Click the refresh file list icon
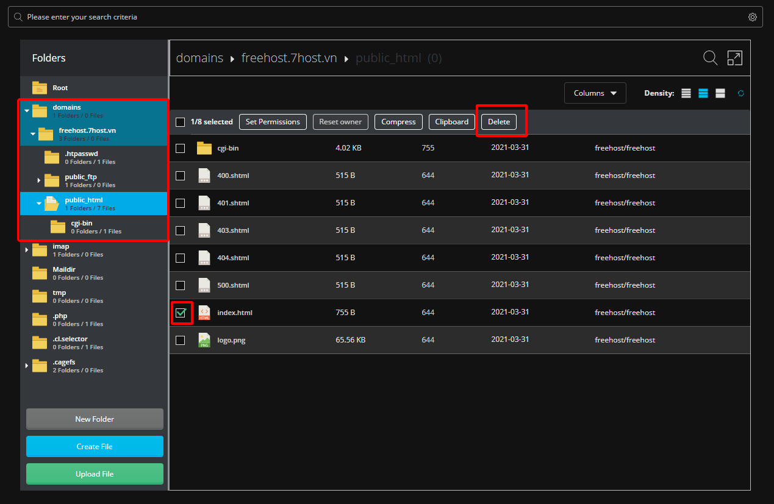 tap(741, 93)
